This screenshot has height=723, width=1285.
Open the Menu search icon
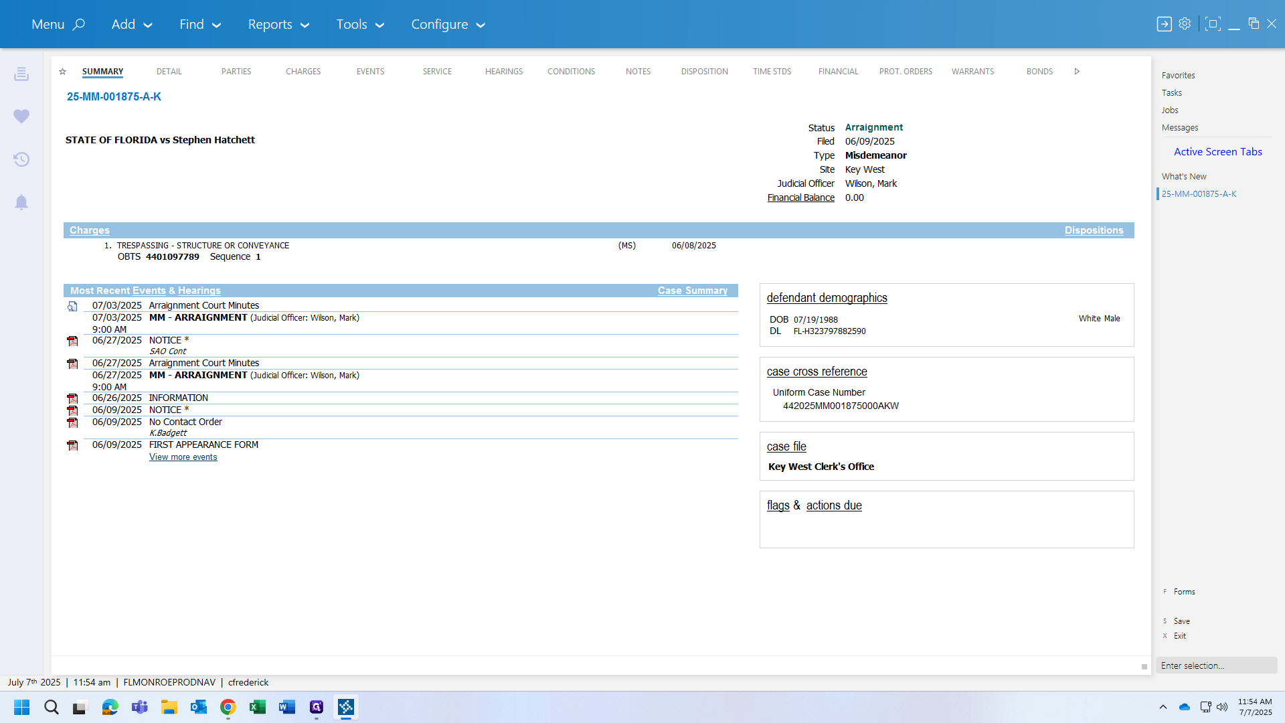78,24
